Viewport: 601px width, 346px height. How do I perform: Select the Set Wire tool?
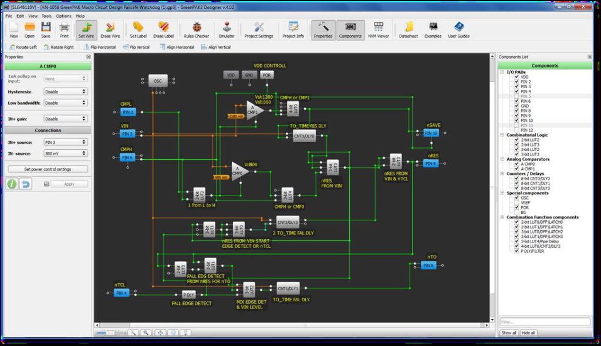86,30
